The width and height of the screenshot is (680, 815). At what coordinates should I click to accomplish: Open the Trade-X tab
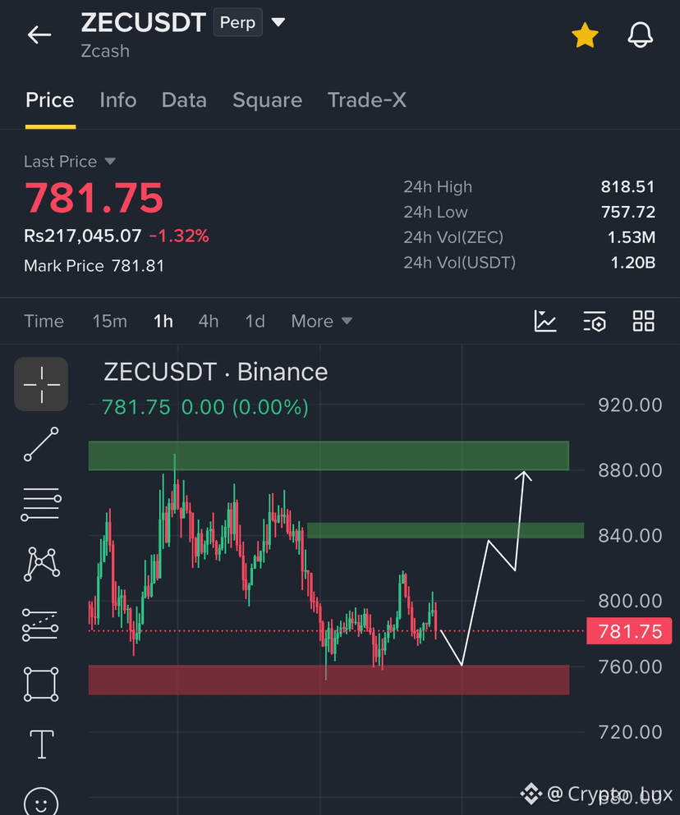[367, 100]
